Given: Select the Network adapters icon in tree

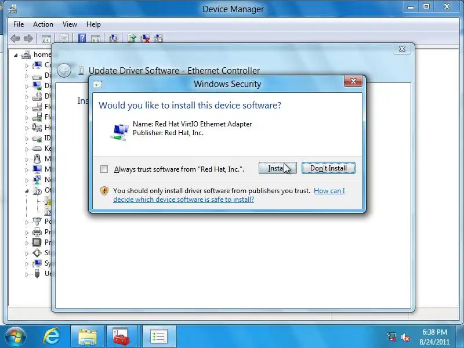Looking at the screenshot, I should (x=37, y=180).
